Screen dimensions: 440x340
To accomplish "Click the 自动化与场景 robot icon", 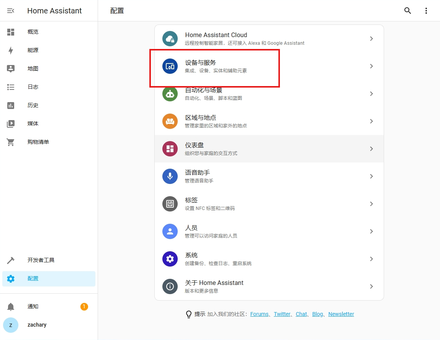I will pyautogui.click(x=170, y=94).
